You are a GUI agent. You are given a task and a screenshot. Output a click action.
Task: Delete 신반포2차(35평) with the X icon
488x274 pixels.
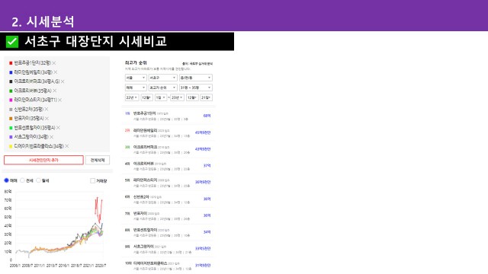47,110
